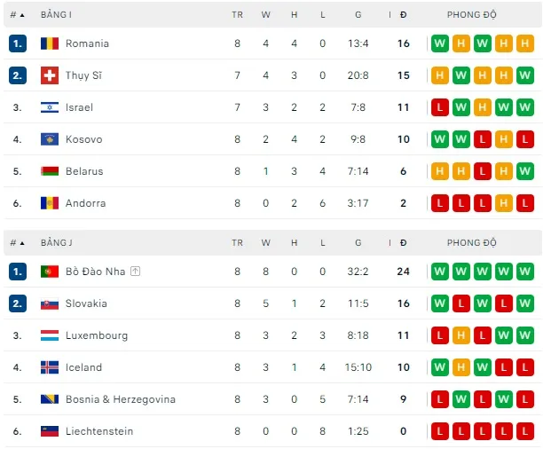Click the PHONG ĐỘ header in Bảng I

[472, 15]
